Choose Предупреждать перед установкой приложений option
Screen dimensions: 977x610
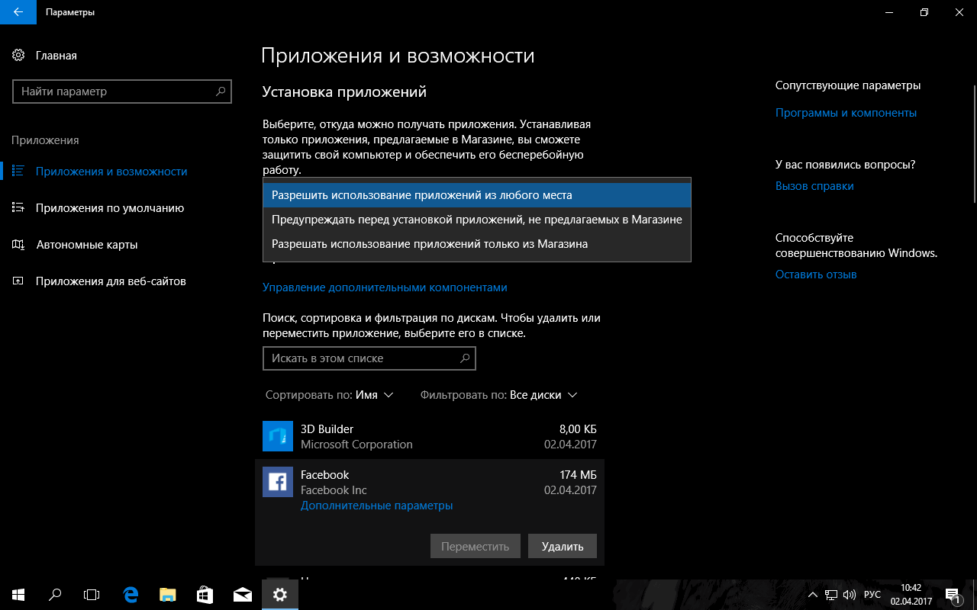point(477,220)
